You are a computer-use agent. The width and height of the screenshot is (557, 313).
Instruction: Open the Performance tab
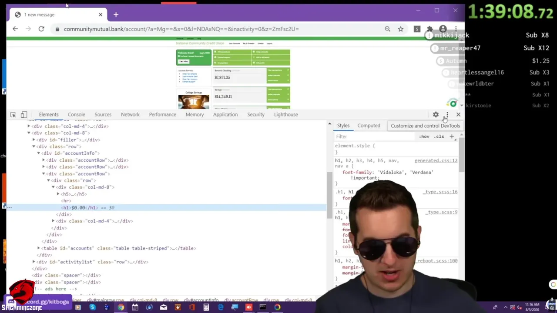point(162,115)
